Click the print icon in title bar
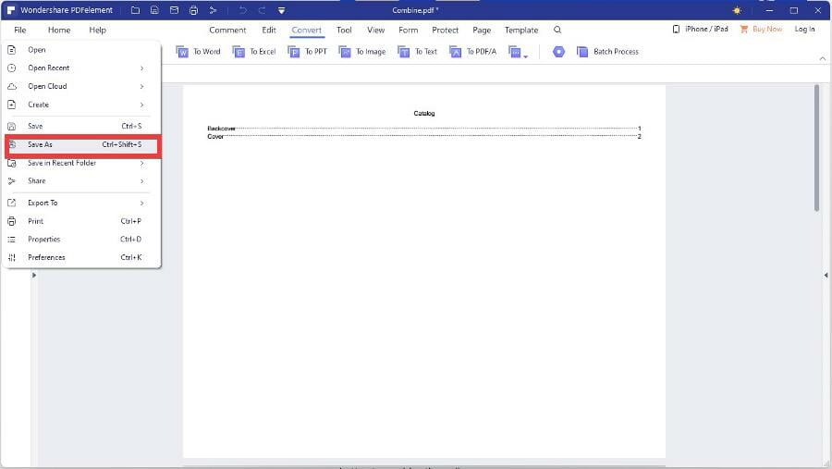Viewport: 832px width, 469px height. 194,10
